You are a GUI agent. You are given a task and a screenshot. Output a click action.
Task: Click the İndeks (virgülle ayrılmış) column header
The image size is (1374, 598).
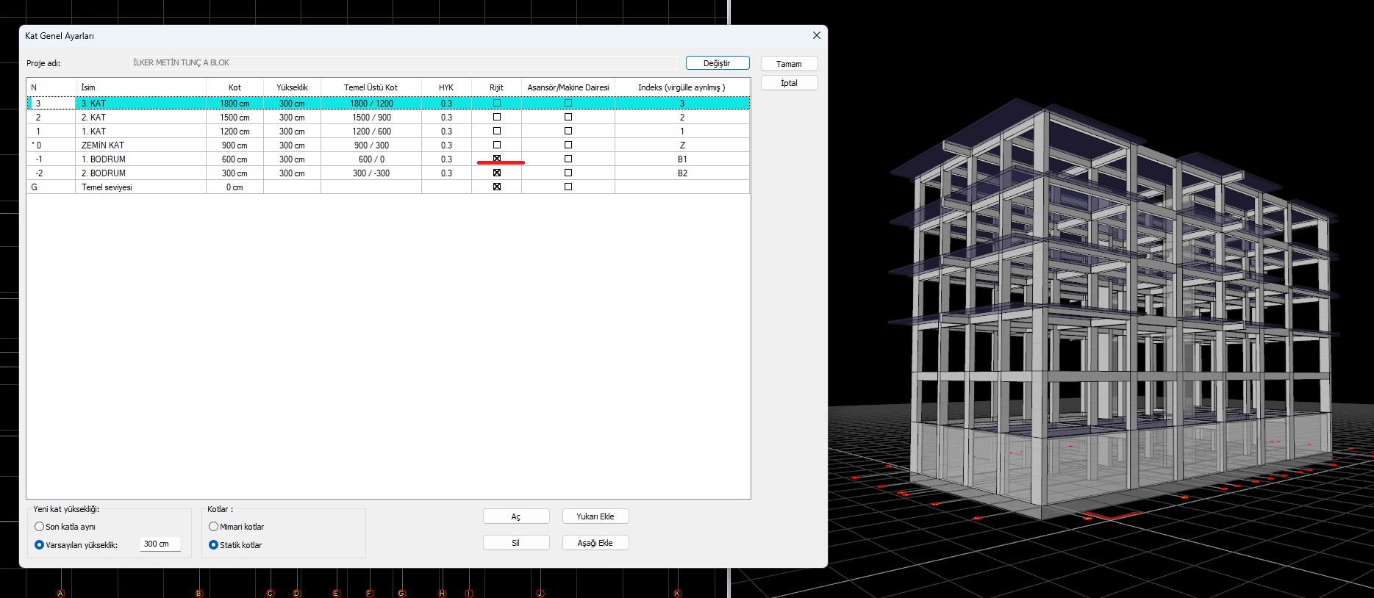682,87
